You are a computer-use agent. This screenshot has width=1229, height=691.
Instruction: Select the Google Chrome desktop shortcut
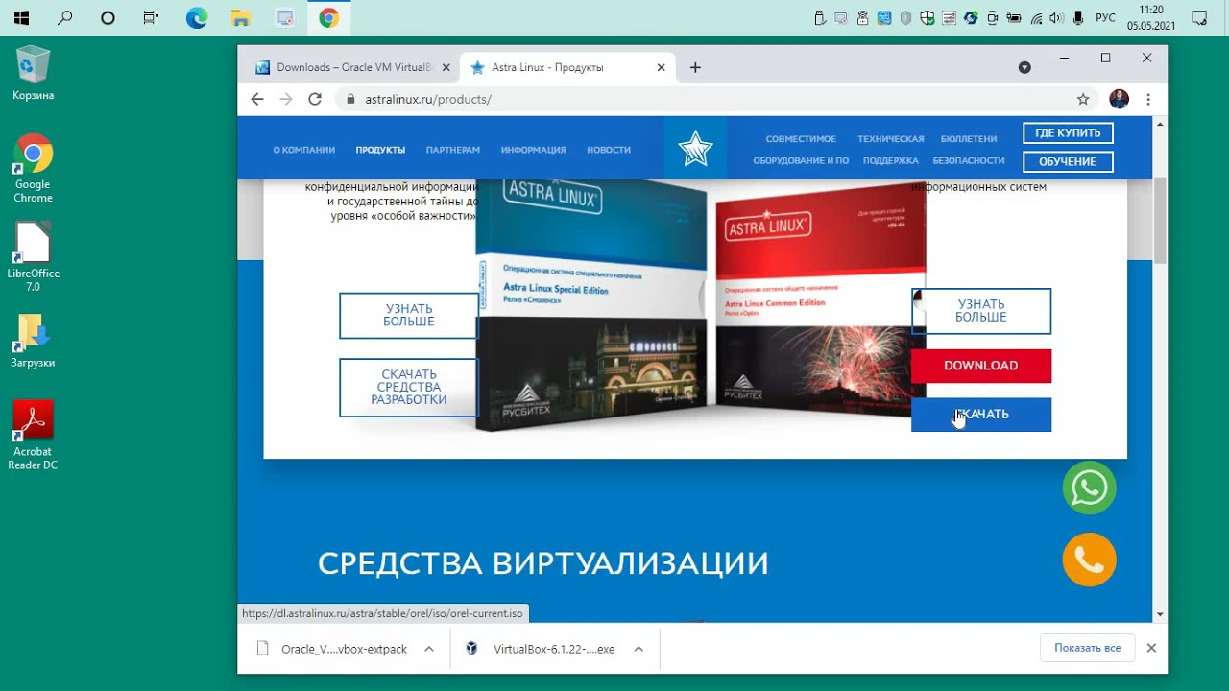coord(34,169)
